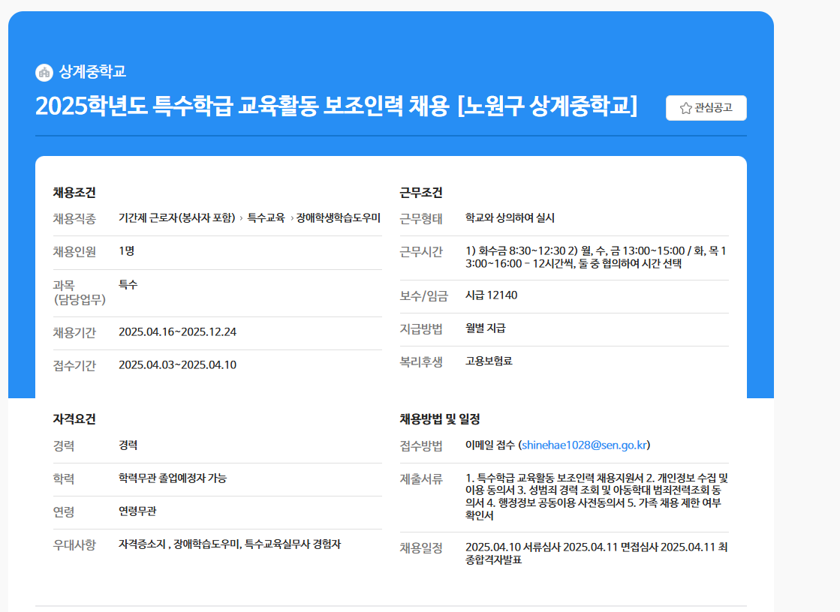Screen dimensions: 840x612
Task: Expand the chevron before 장애학생학습도우미
Action: click(294, 215)
